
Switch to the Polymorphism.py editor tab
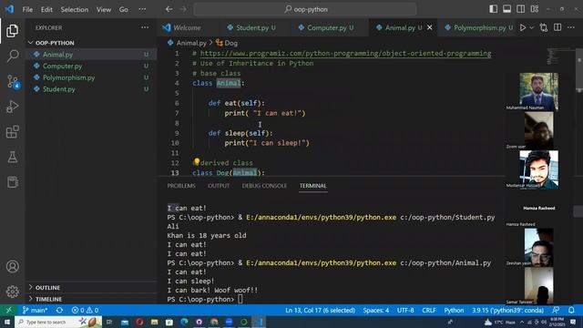(480, 27)
